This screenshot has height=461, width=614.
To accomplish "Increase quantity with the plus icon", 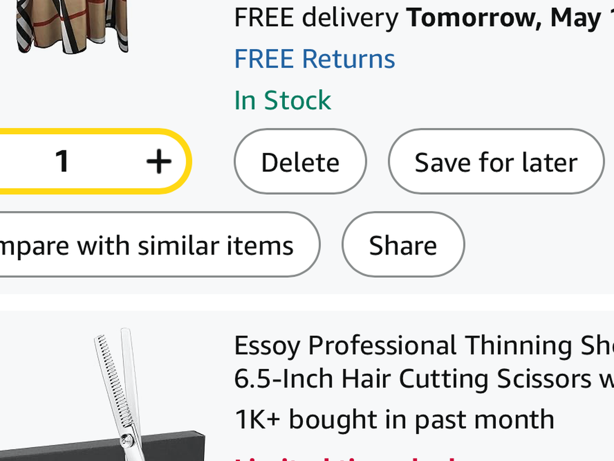I will pyautogui.click(x=159, y=162).
